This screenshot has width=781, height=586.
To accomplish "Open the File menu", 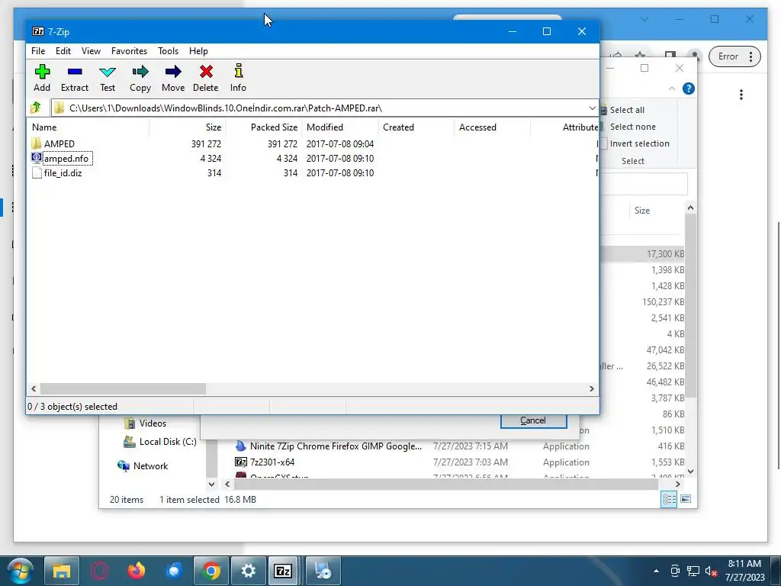I will pos(38,51).
